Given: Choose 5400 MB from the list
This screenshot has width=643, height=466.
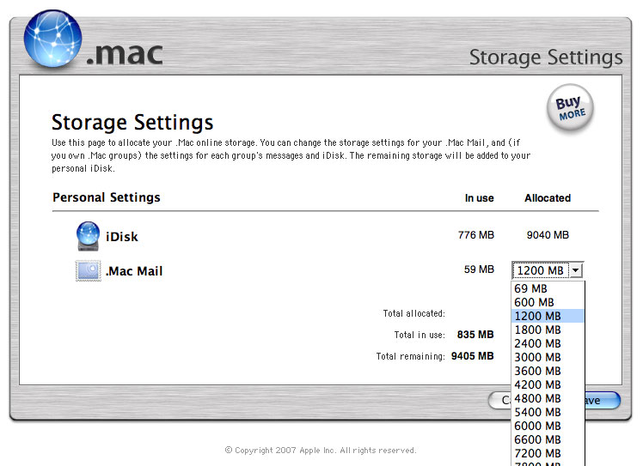Looking at the screenshot, I should click(537, 413).
